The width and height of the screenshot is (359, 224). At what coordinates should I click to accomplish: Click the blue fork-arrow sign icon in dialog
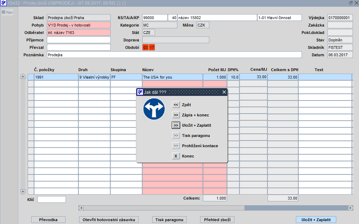[154, 109]
